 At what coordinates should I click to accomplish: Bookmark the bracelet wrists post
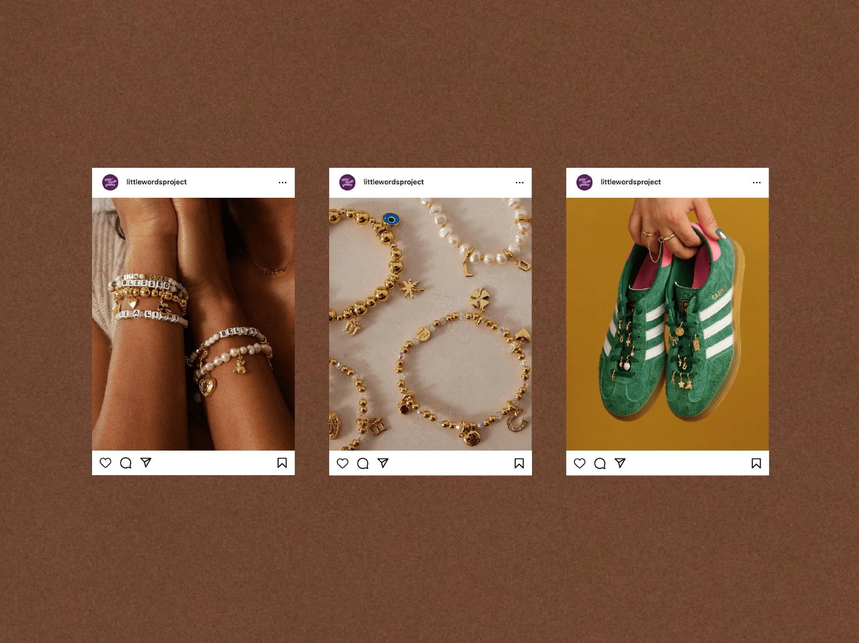tap(282, 463)
